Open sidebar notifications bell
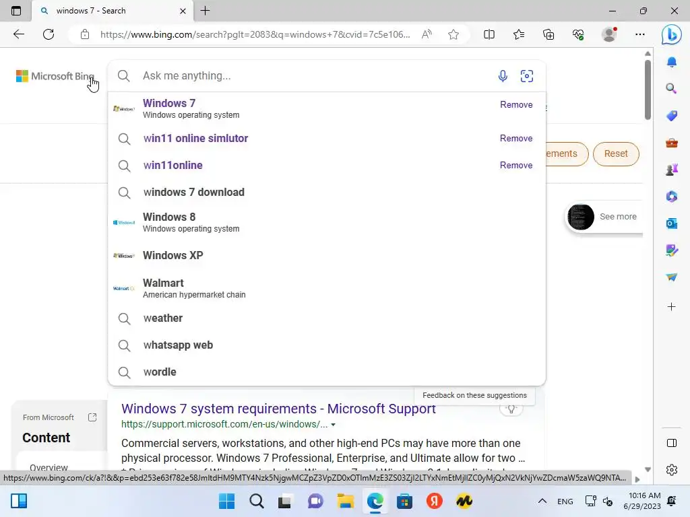Screen dimensions: 690x517 672,62
